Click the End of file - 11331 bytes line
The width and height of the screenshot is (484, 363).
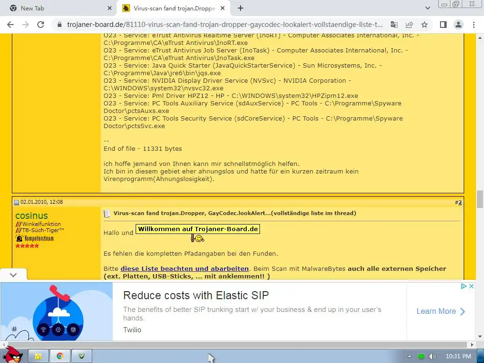[x=143, y=149]
